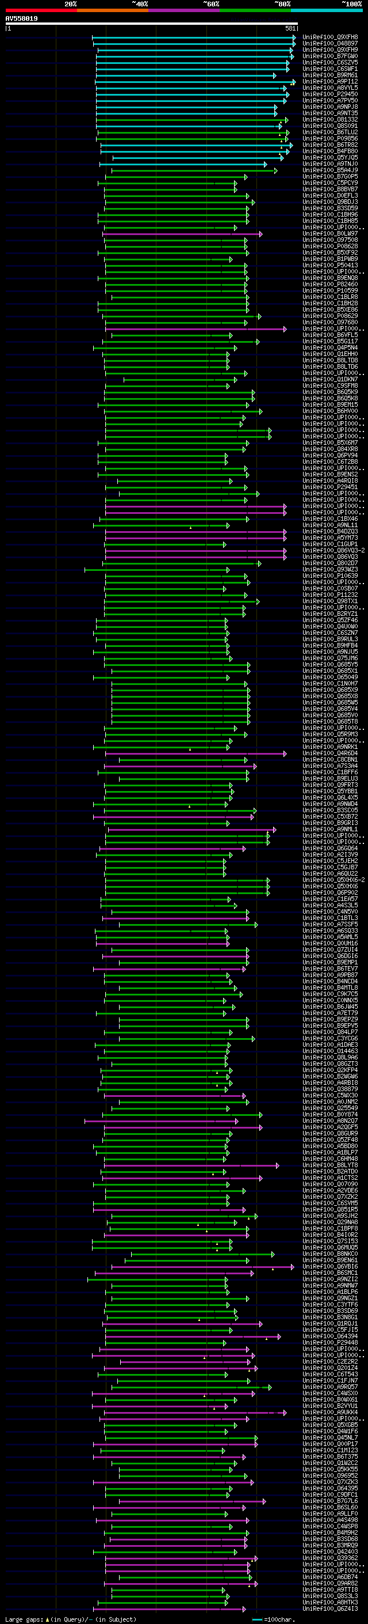Select label UniRef100_O97508

[x=330, y=240]
